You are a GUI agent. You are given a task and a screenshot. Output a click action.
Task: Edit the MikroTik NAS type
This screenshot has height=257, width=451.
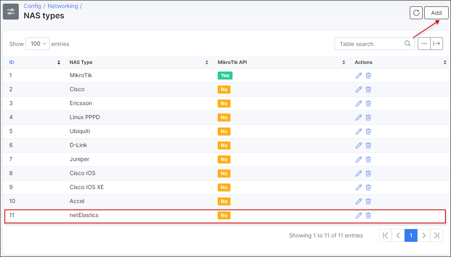(x=359, y=76)
